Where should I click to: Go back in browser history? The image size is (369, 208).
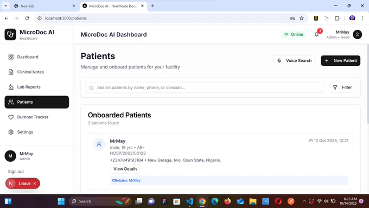pos(7,18)
